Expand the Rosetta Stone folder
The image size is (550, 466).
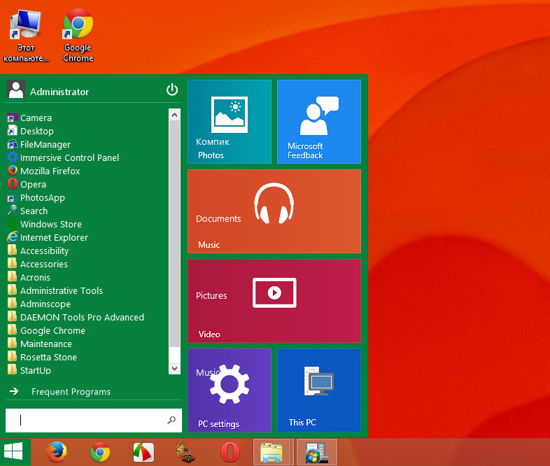tap(42, 358)
